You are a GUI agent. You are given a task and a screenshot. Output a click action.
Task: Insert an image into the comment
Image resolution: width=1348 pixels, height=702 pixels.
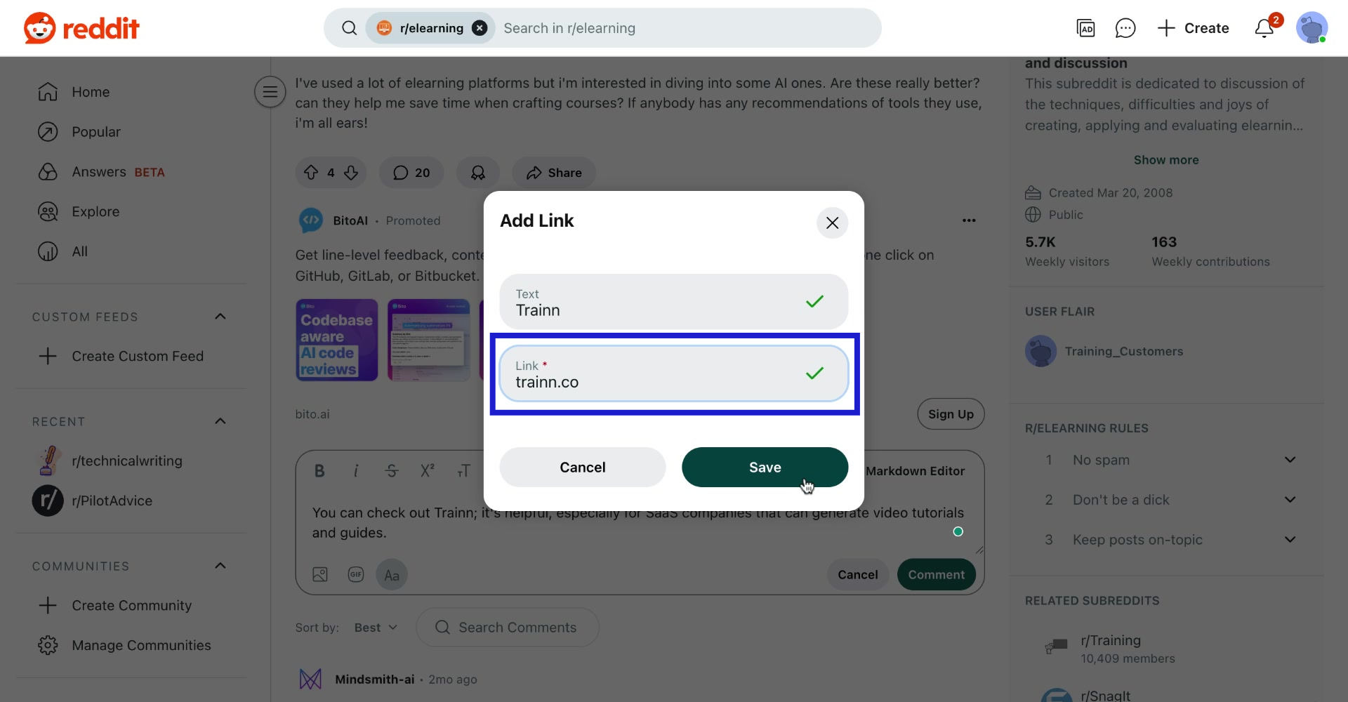320,574
